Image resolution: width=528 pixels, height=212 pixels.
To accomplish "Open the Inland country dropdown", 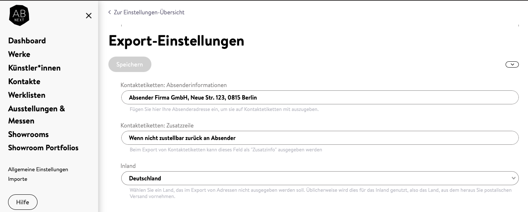I will point(320,178).
